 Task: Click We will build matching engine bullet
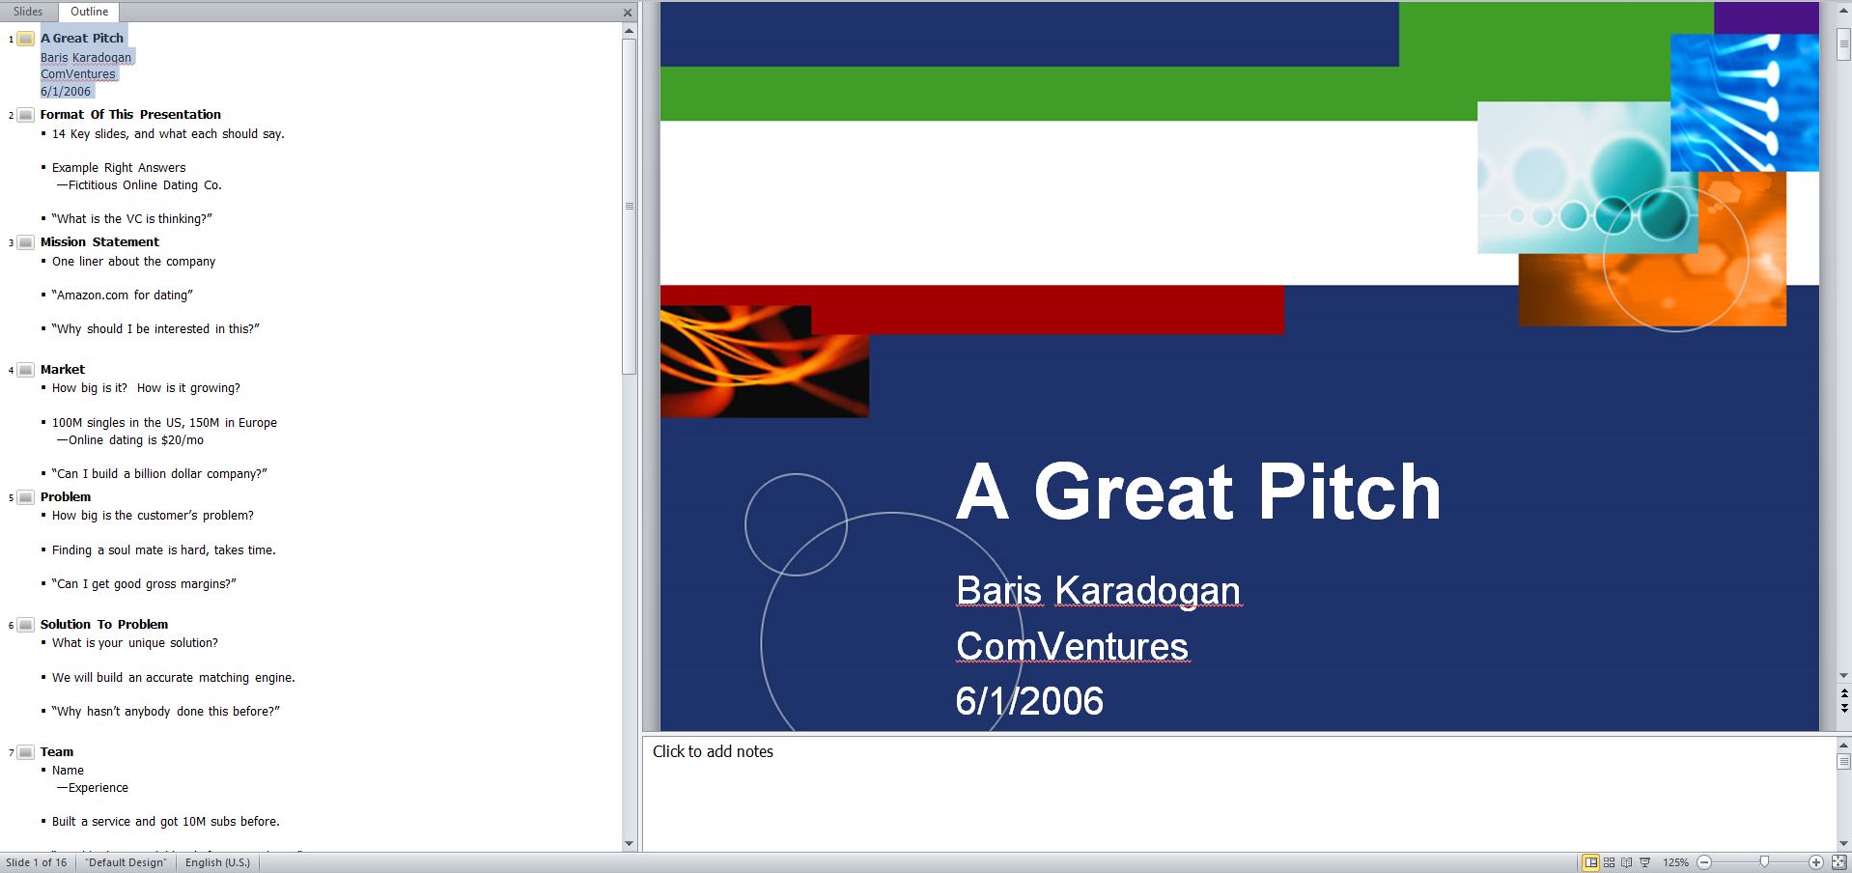pos(174,678)
